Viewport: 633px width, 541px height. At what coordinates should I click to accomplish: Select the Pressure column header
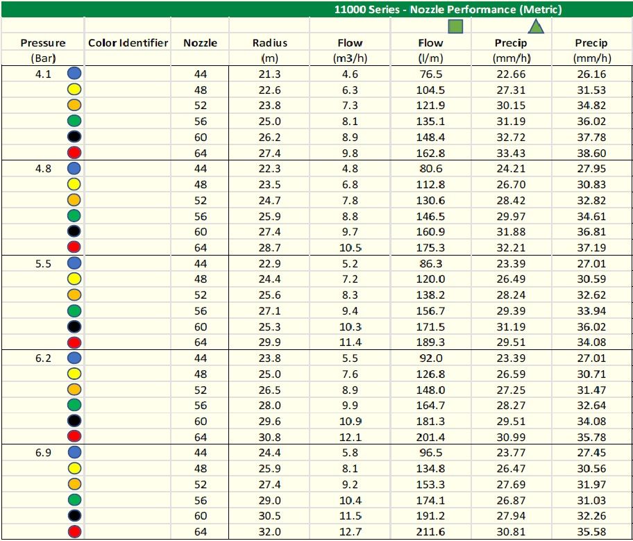click(43, 43)
